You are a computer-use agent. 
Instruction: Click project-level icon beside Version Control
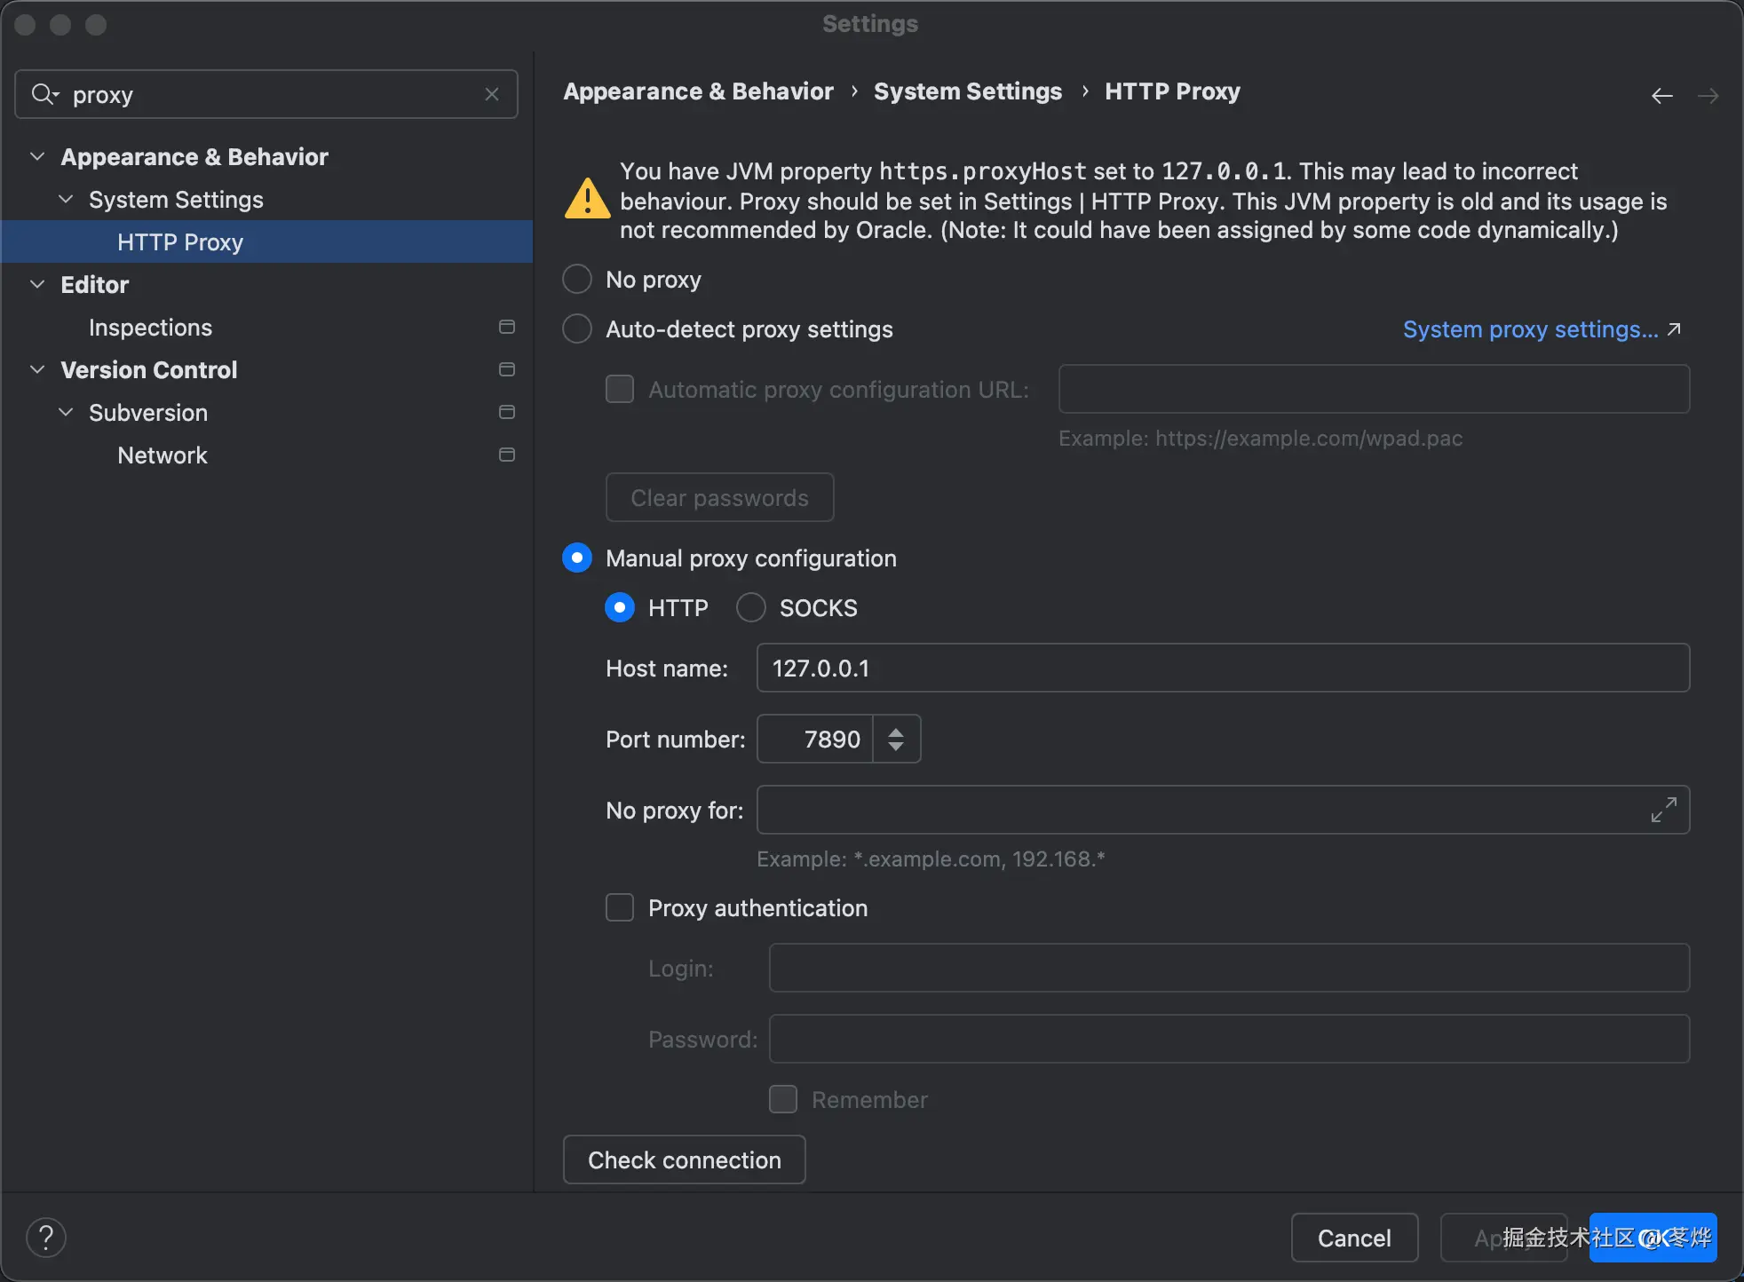[507, 370]
